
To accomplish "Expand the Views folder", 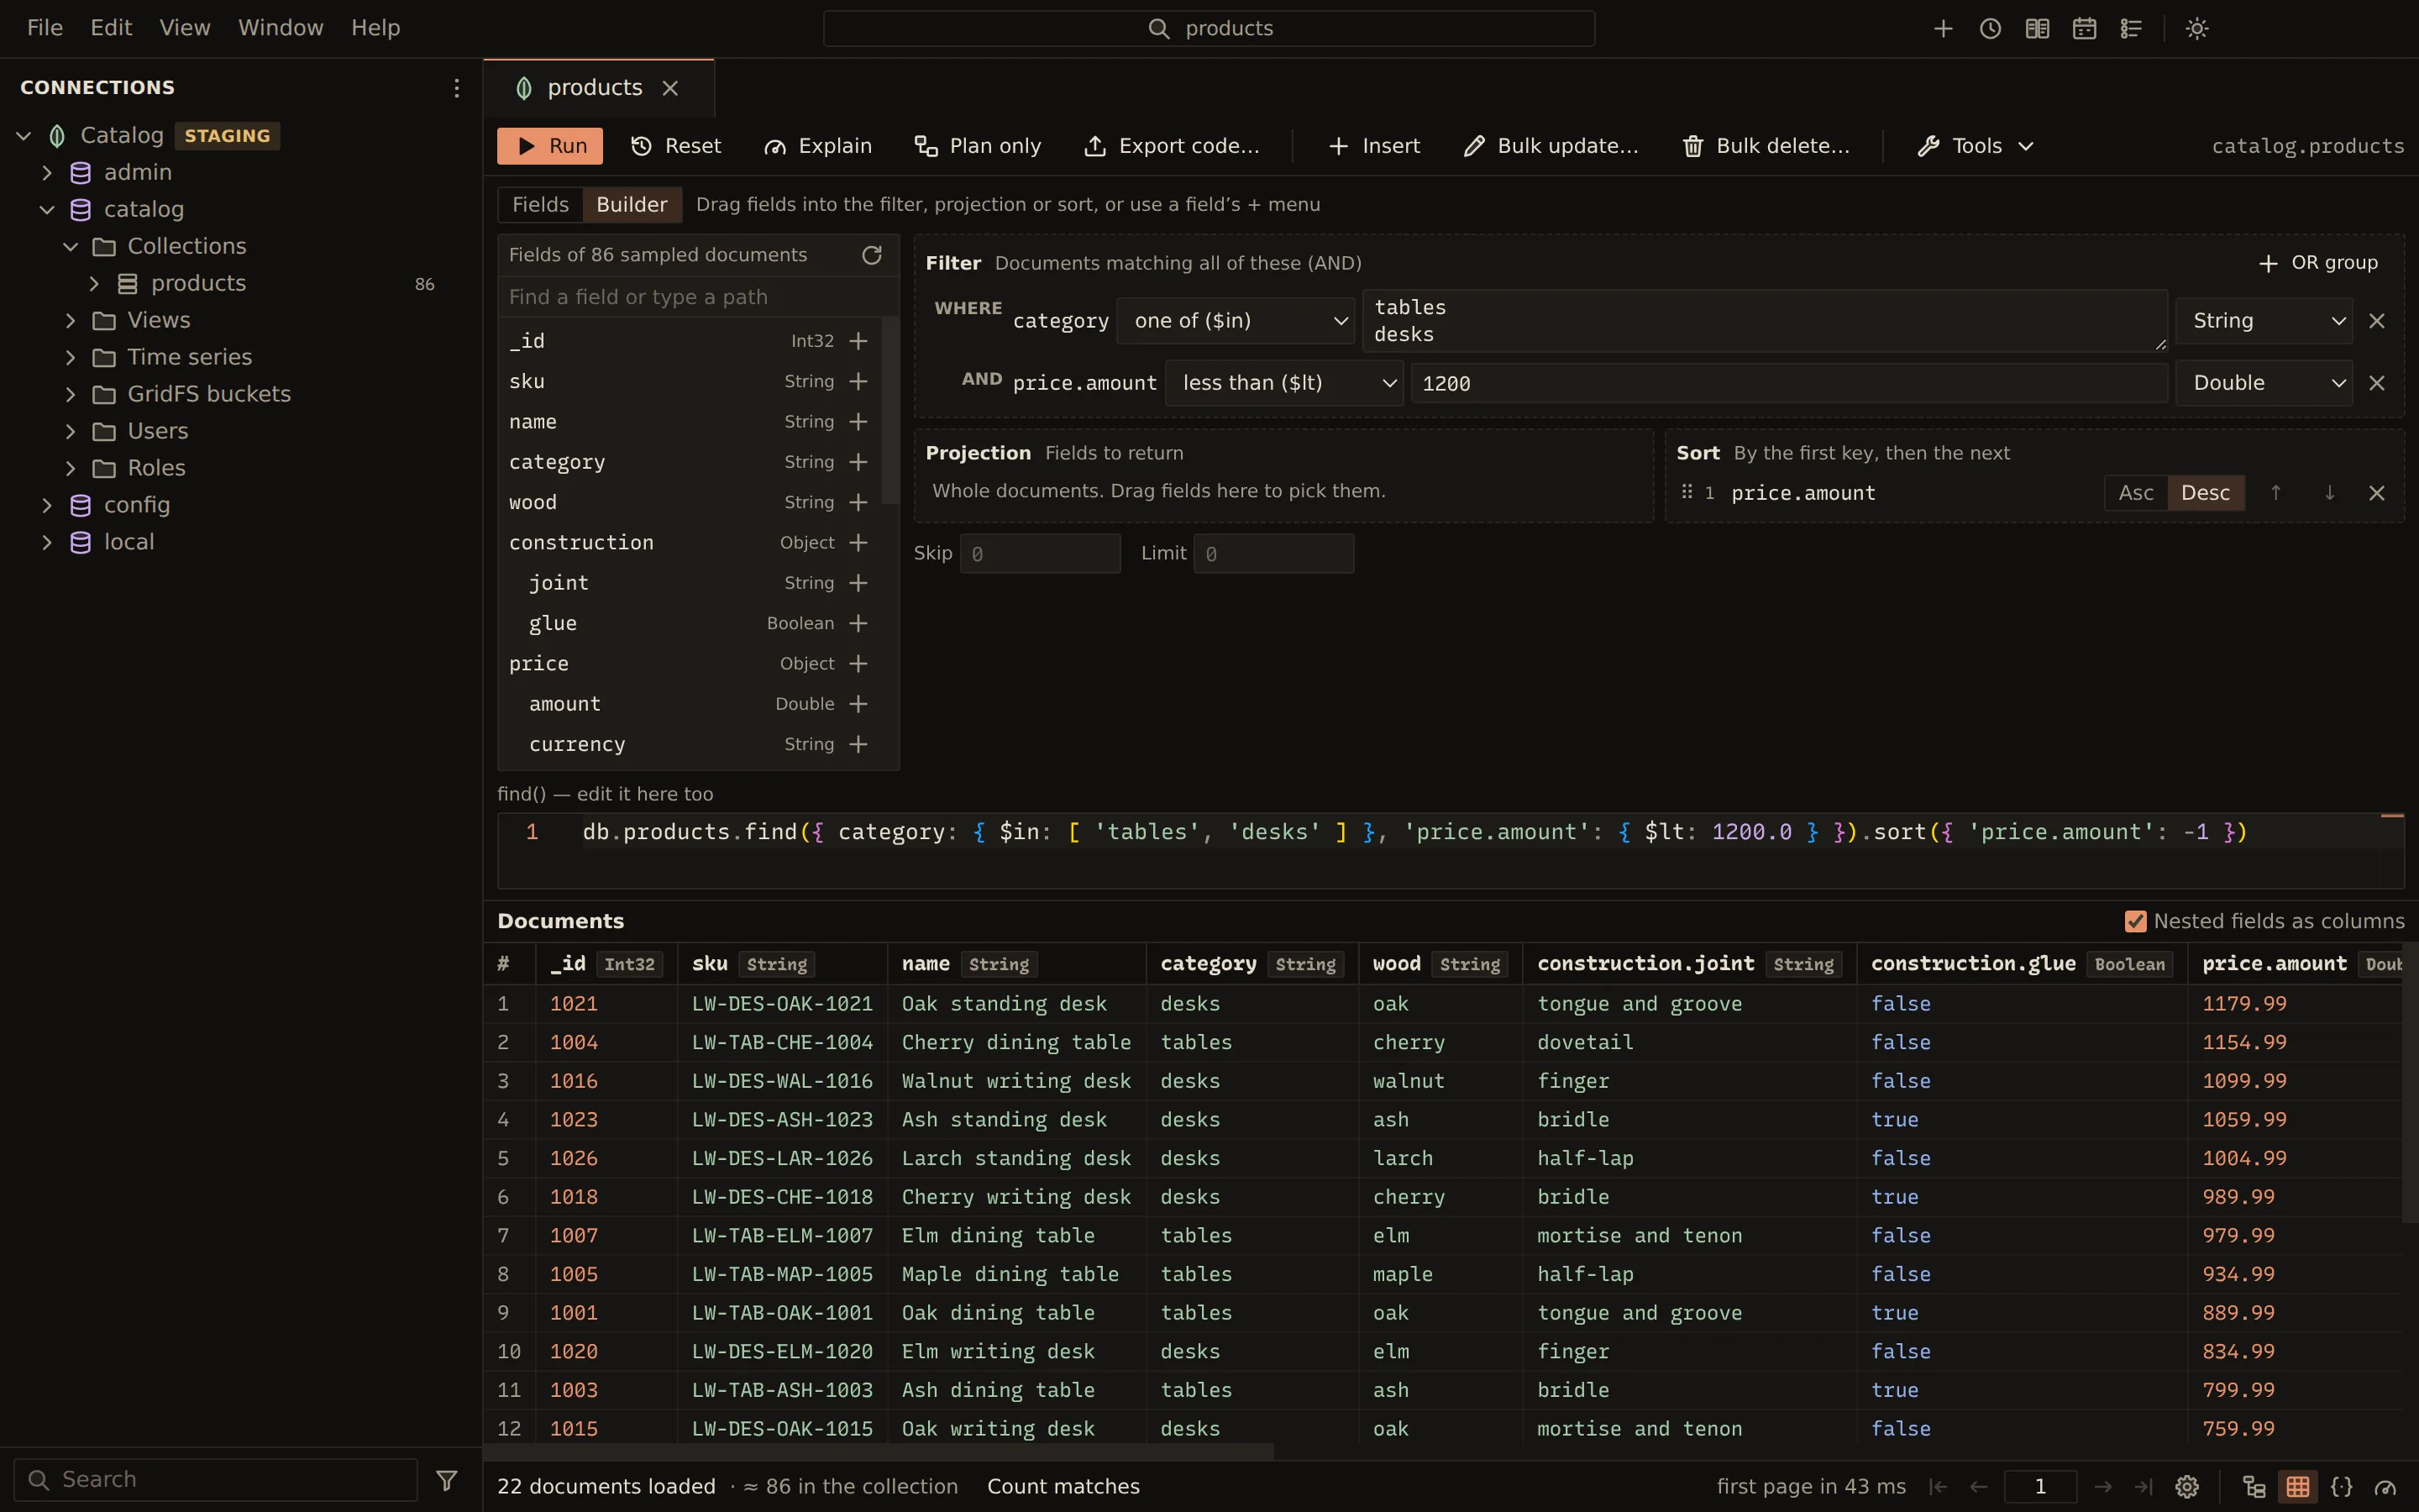I will coord(70,320).
